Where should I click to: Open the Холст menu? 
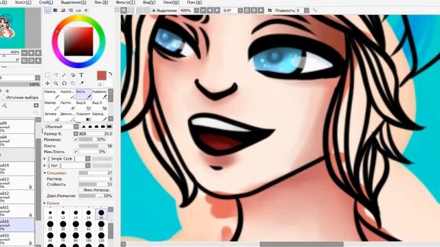pos(23,2)
